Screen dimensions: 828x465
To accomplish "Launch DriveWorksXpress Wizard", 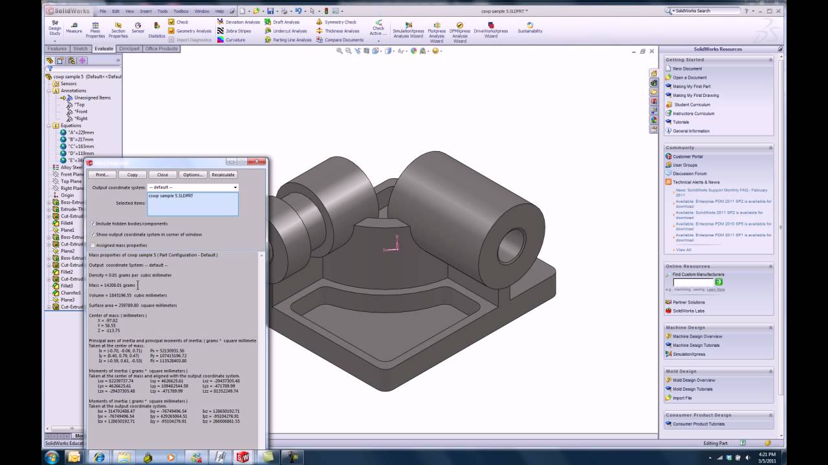I will [x=491, y=30].
